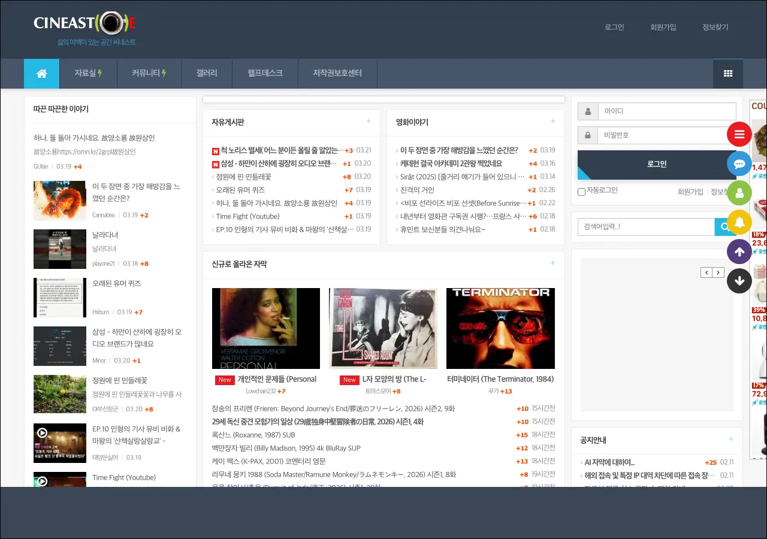Viewport: 767px width, 539px height.
Task: Click the 아이디 input field
Action: coord(666,111)
